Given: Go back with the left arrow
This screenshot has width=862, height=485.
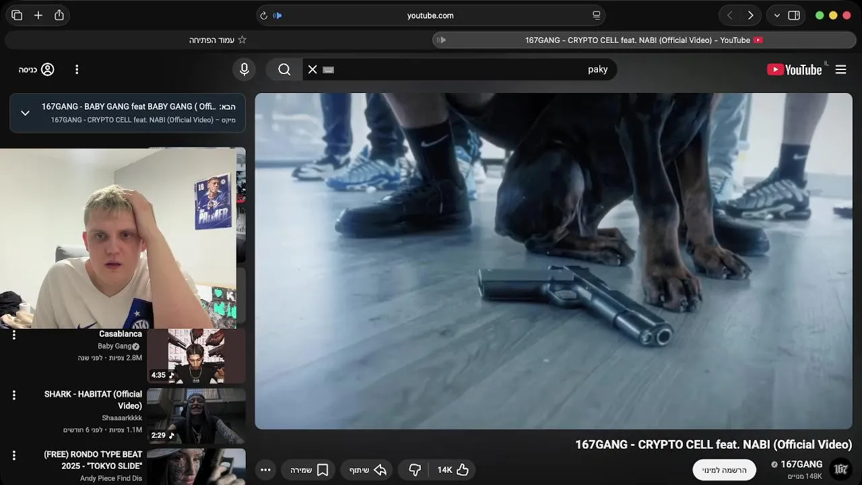Looking at the screenshot, I should 729,15.
